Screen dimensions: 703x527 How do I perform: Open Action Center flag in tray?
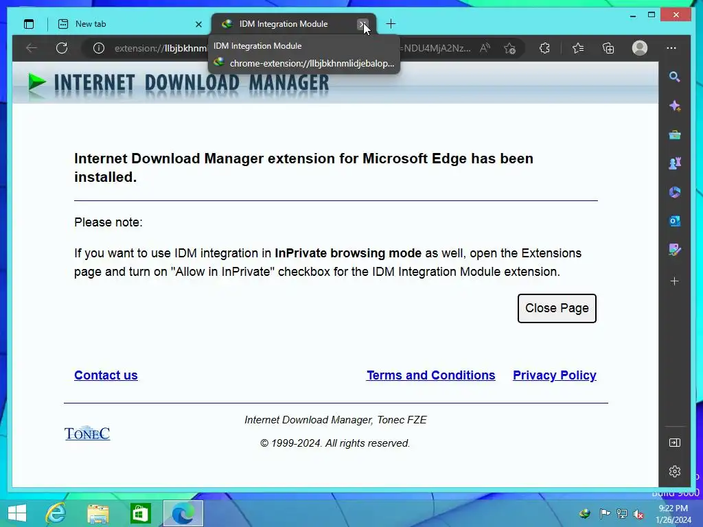[x=604, y=513]
